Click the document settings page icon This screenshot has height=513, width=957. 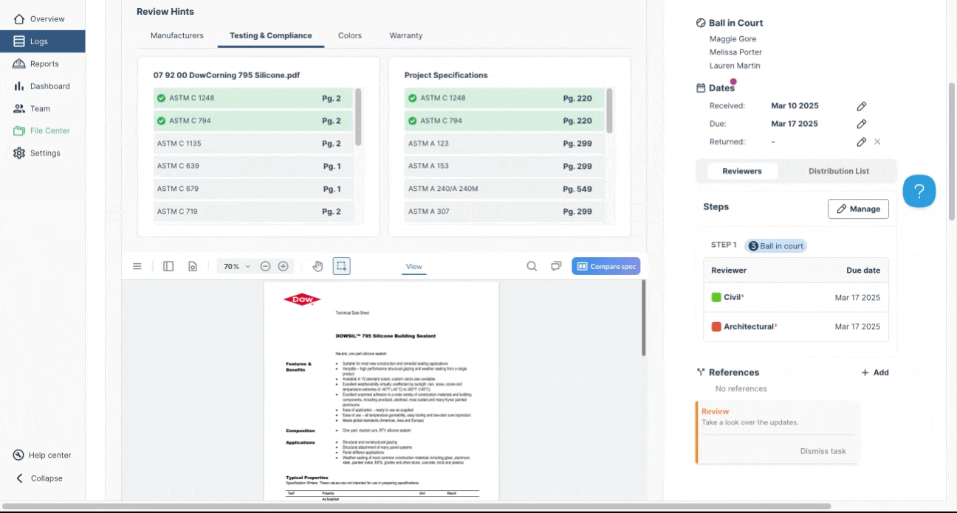point(193,266)
